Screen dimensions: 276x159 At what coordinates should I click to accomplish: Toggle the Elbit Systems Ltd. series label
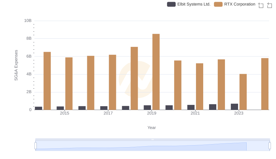pyautogui.click(x=194, y=4)
